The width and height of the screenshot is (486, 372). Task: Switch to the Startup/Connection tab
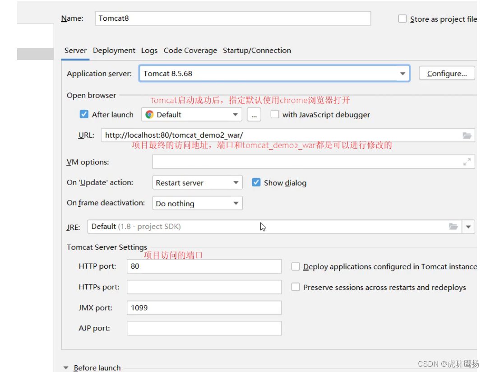tap(257, 51)
